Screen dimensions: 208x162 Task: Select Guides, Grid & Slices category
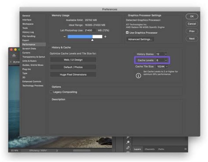(x=33, y=65)
